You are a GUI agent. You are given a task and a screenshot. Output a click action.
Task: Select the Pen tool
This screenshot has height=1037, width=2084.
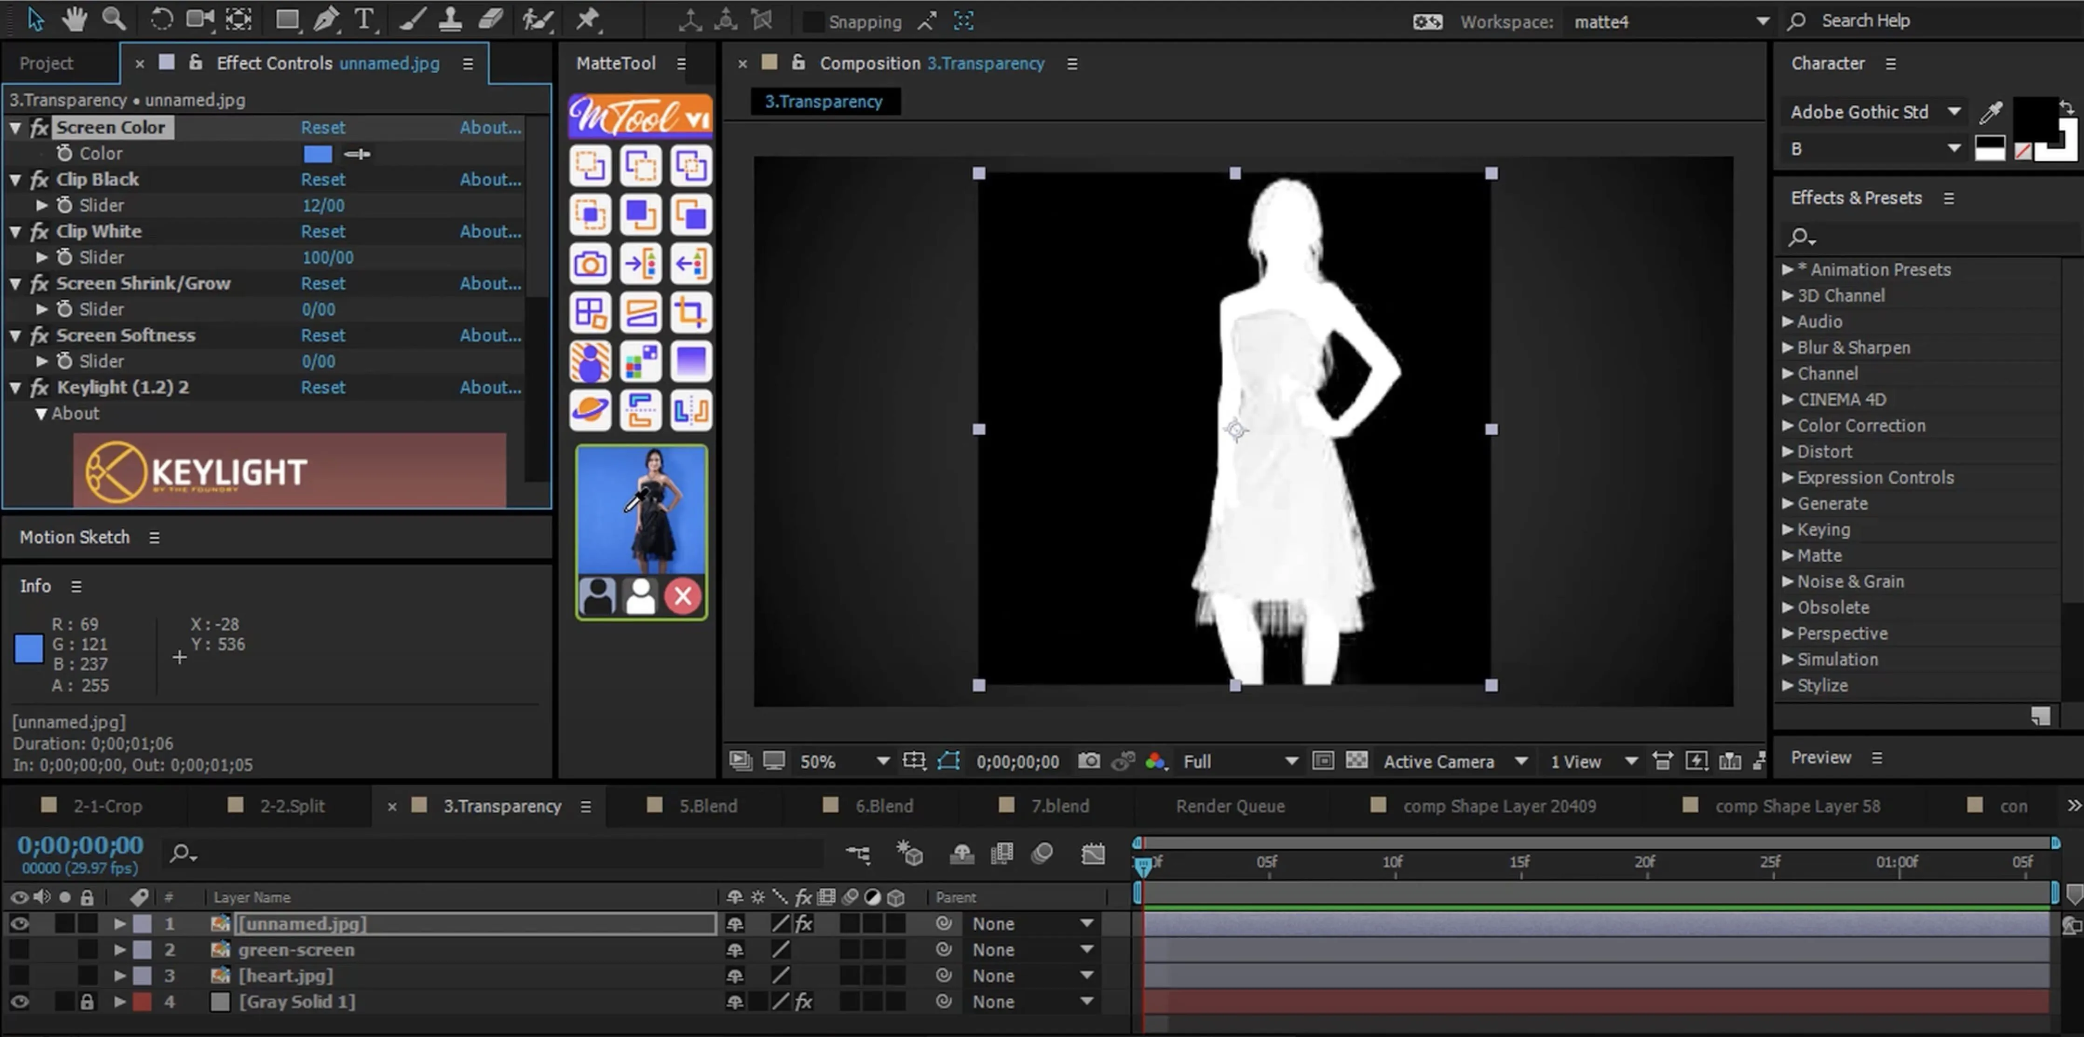[x=326, y=20]
